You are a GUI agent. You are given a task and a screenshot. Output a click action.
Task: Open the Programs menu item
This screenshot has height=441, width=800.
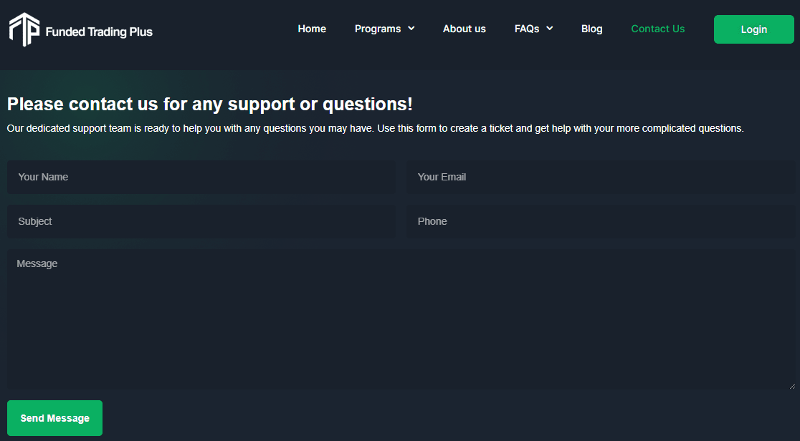click(378, 29)
